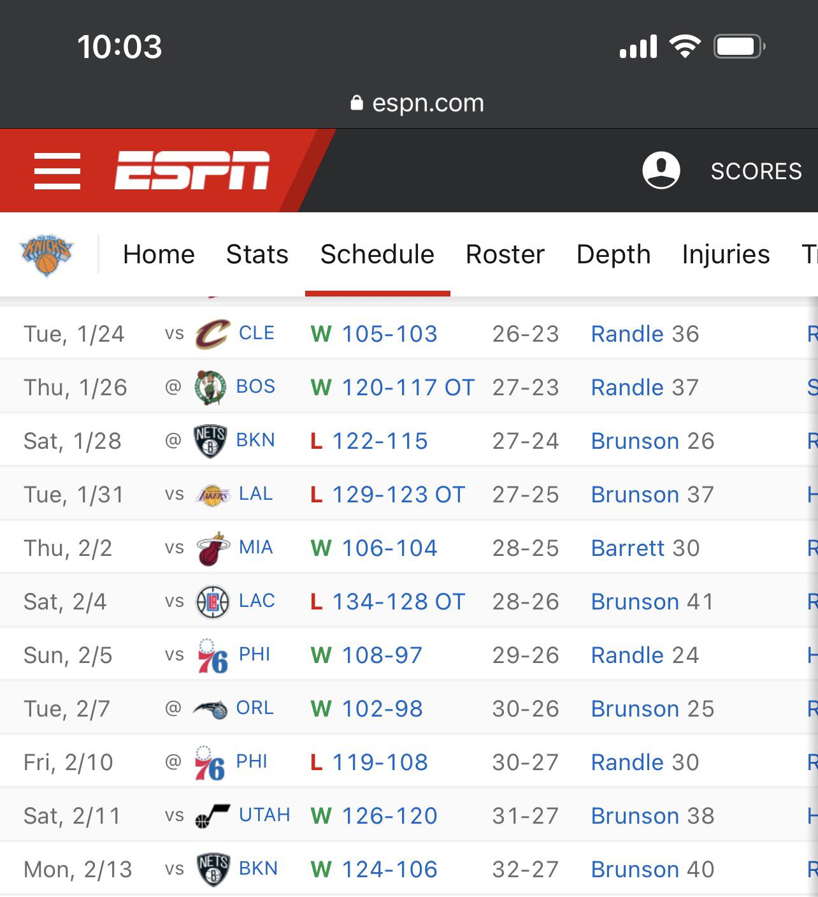The width and height of the screenshot is (818, 897).
Task: Tap the Orlando Magic logo
Action: pos(210,709)
